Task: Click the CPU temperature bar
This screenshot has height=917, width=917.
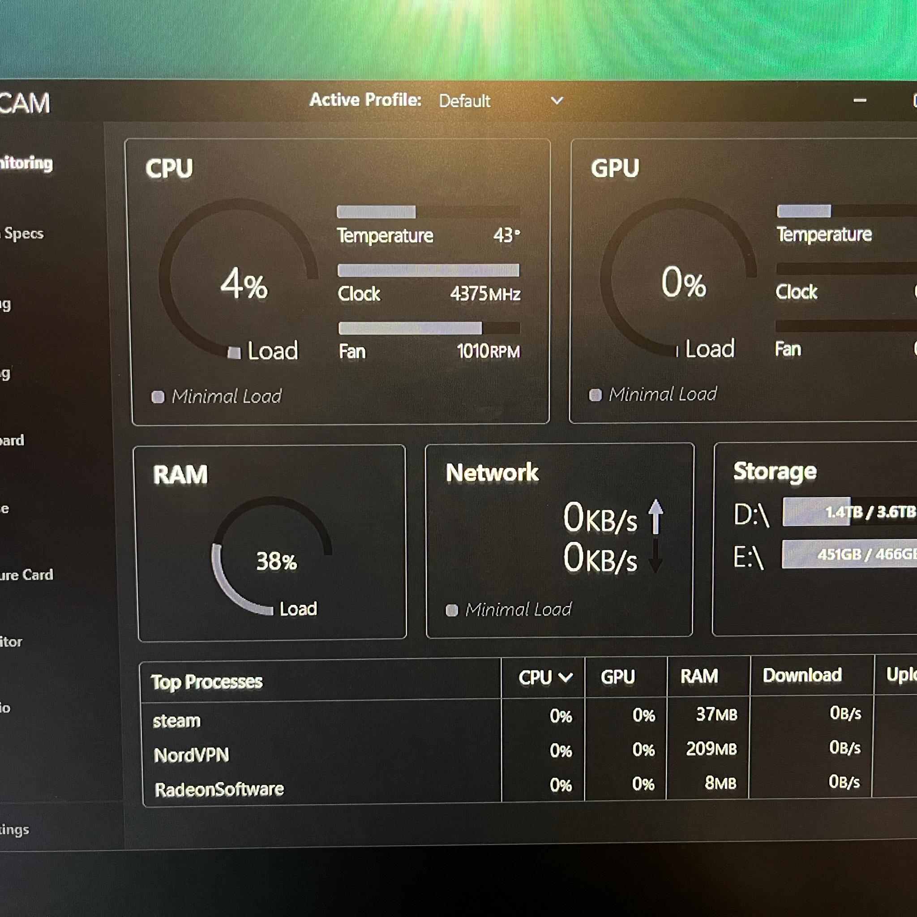Action: (x=429, y=212)
